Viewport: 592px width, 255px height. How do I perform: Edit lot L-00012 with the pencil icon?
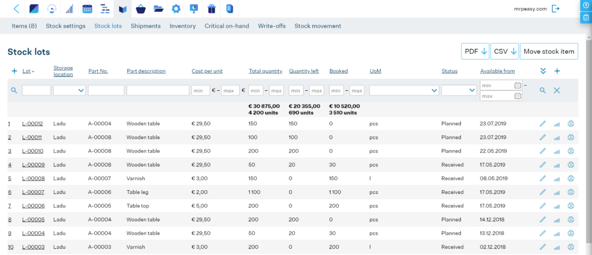tap(542, 124)
